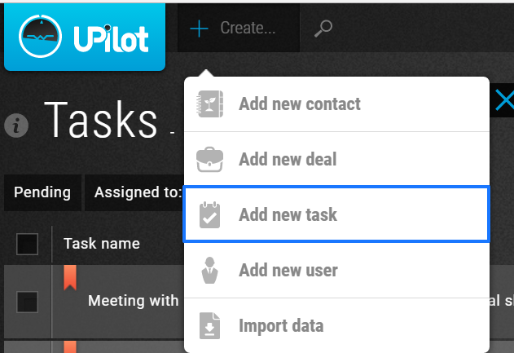
Task: Open the Assigned to filter
Action: coord(134,192)
